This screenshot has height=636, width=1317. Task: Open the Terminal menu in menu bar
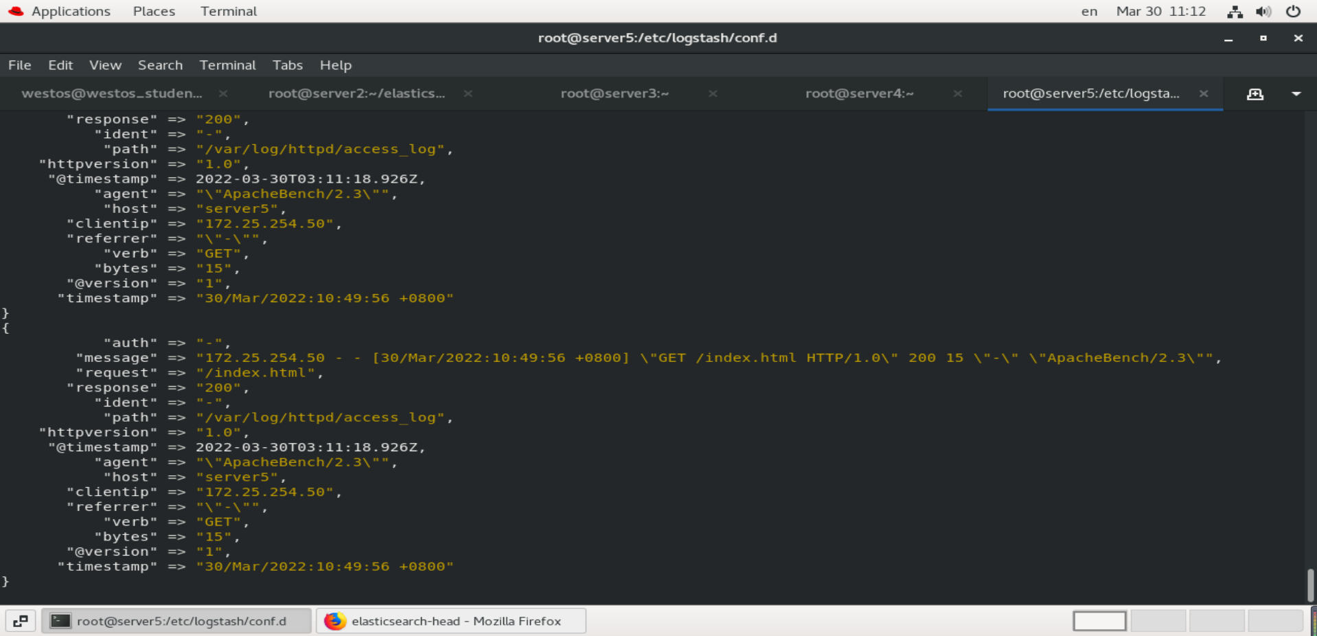(227, 65)
